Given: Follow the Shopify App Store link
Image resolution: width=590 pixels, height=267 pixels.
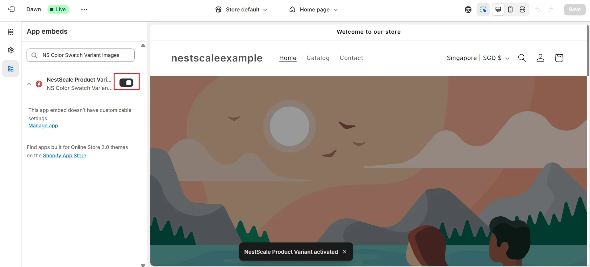Looking at the screenshot, I should (65, 155).
